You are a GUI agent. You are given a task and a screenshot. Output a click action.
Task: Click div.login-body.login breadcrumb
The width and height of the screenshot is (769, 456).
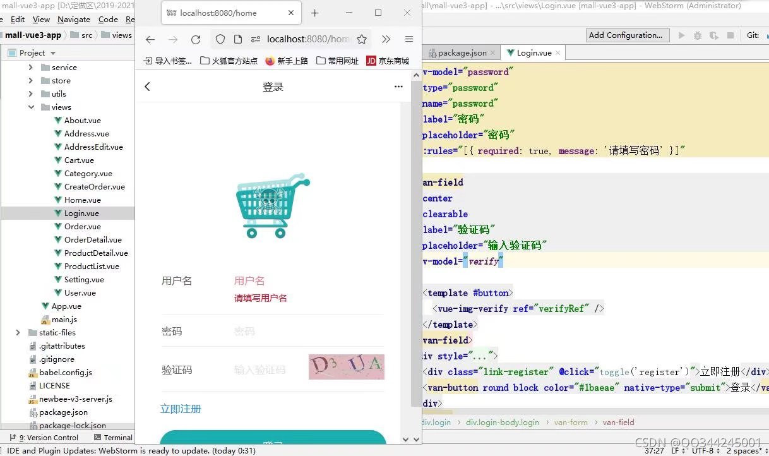[503, 422]
